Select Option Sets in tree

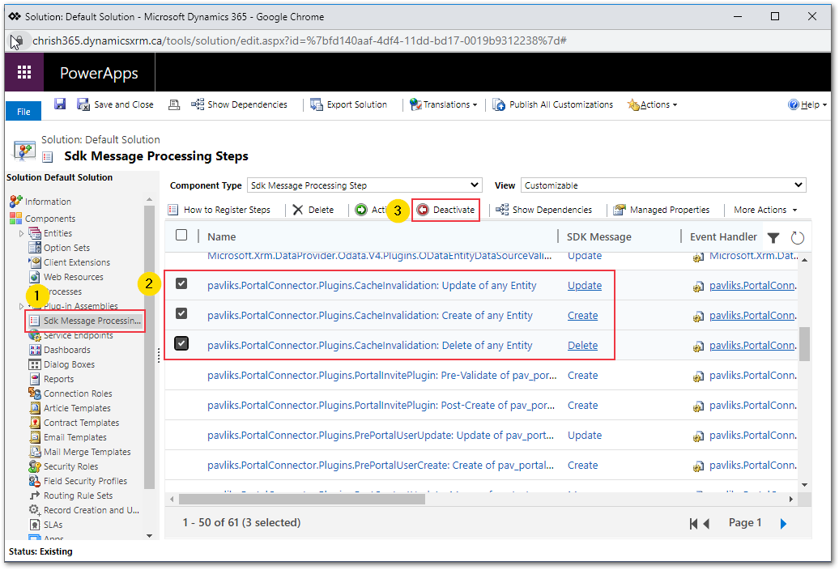point(66,248)
